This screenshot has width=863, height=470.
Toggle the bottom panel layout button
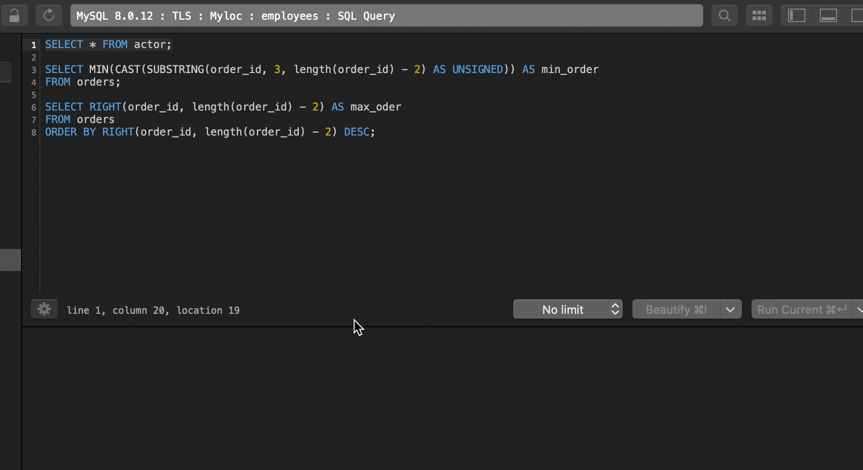tap(828, 16)
